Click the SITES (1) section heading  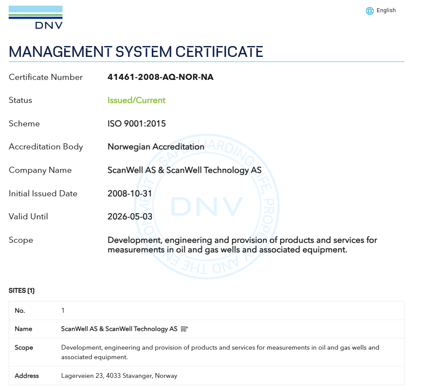point(22,291)
